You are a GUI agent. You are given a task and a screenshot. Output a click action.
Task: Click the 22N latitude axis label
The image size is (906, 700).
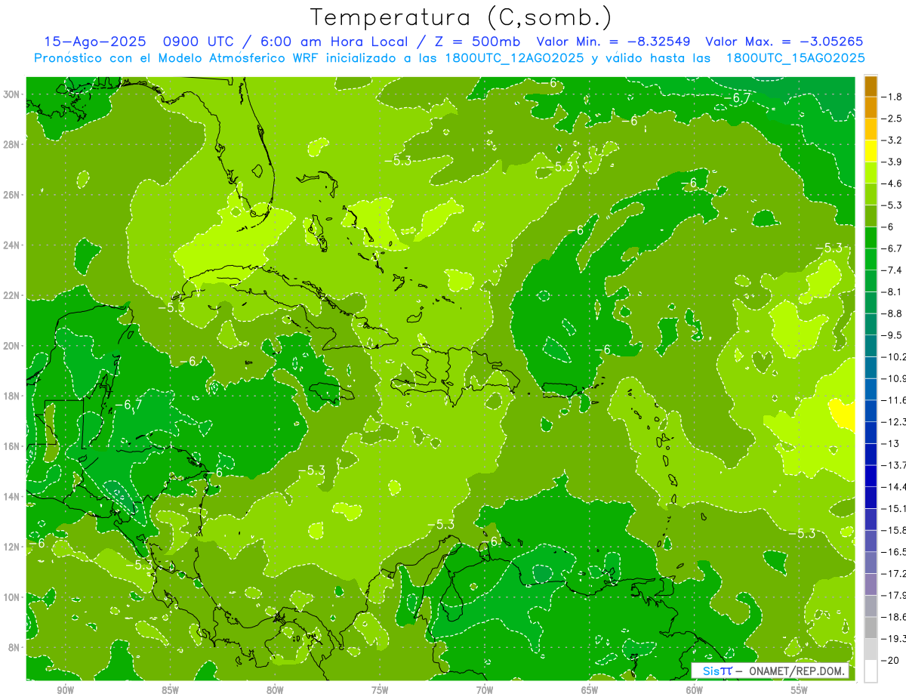click(13, 295)
